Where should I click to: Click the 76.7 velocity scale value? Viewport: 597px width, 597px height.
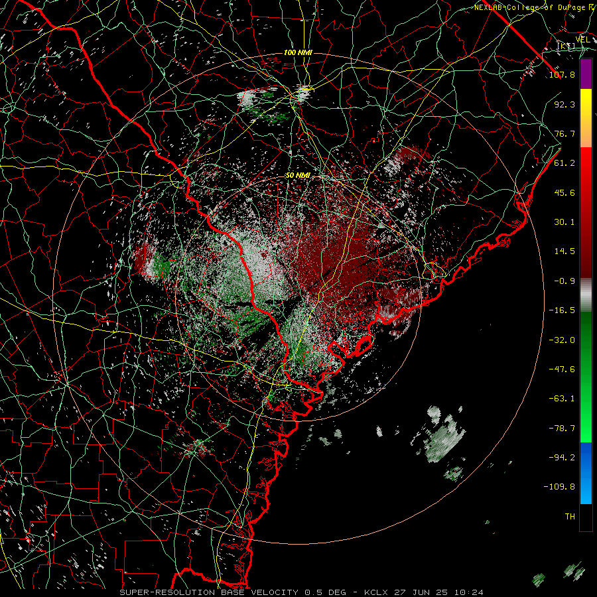[x=564, y=133]
